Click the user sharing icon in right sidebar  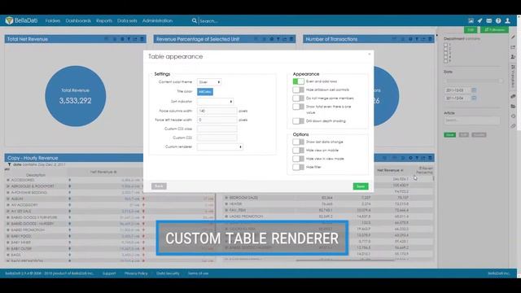pyautogui.click(x=513, y=57)
